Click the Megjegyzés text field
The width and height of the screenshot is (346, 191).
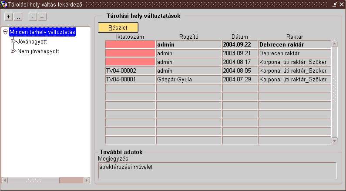point(218,171)
